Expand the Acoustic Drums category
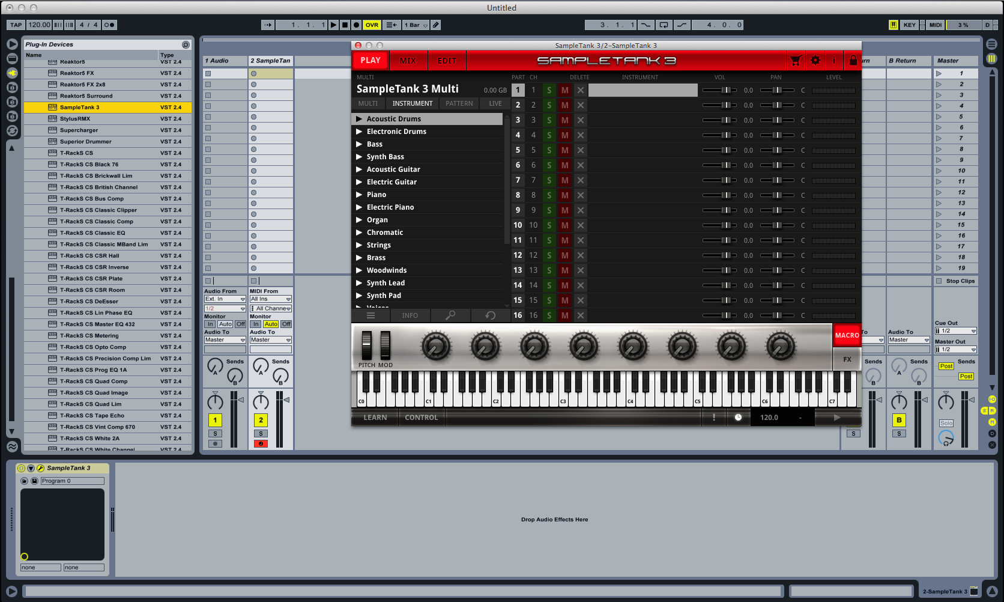This screenshot has height=602, width=1004. (x=359, y=119)
